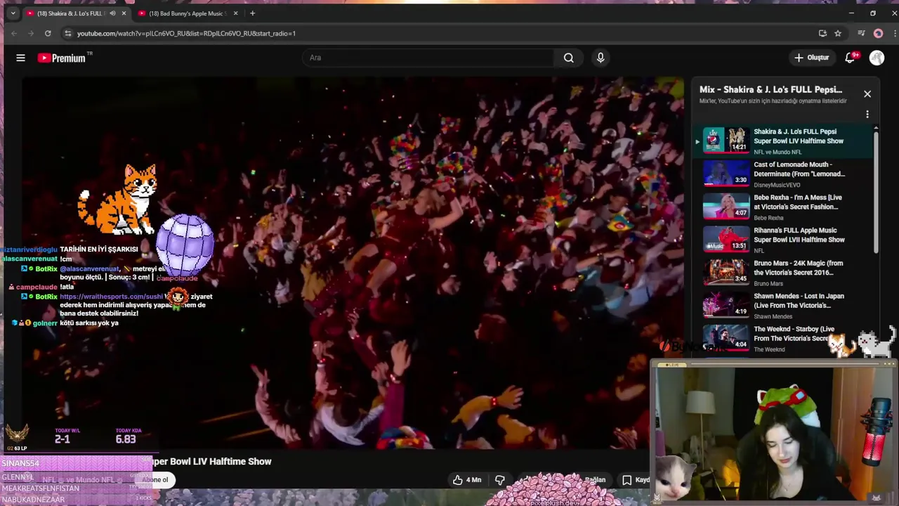The image size is (899, 506).
Task: Save video with Kaydet bookmark icon
Action: coord(636,480)
